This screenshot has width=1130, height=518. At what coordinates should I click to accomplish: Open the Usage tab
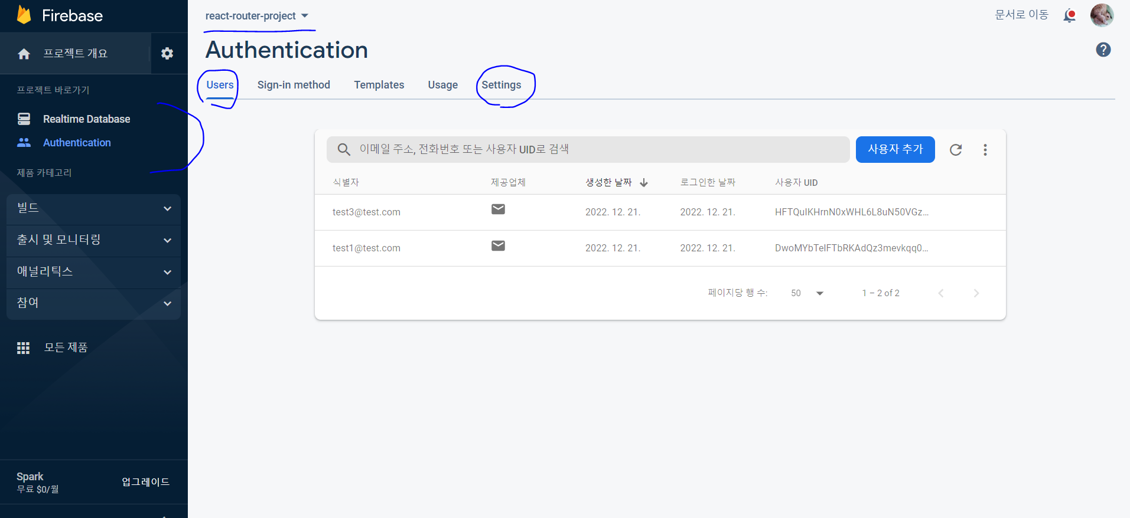pos(443,85)
